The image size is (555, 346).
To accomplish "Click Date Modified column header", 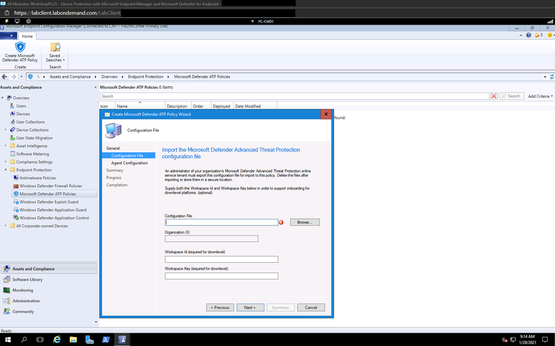I will point(255,106).
